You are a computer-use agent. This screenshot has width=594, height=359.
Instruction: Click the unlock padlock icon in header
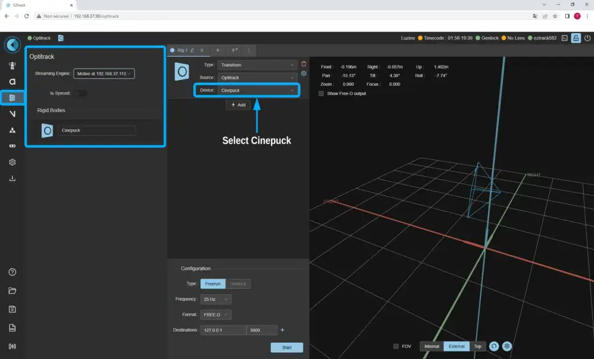point(575,38)
